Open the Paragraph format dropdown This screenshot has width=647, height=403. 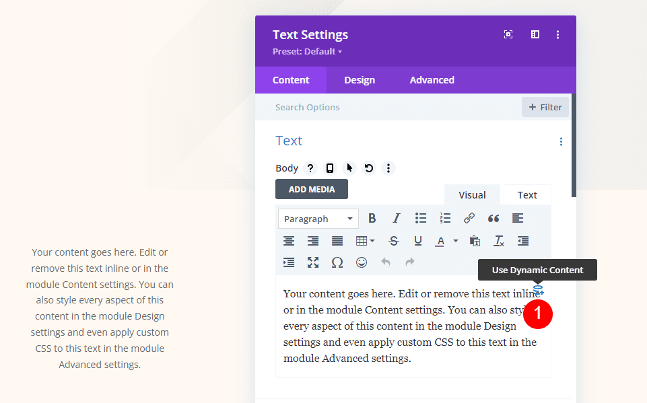[x=318, y=219]
